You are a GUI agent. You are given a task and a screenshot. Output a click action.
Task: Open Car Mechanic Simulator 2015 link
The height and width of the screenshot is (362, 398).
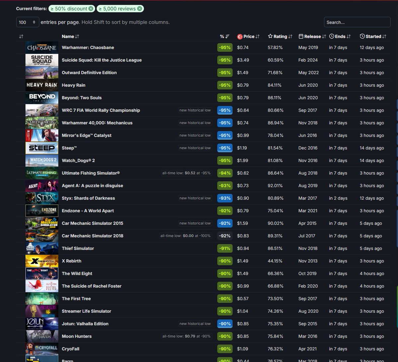tap(93, 224)
